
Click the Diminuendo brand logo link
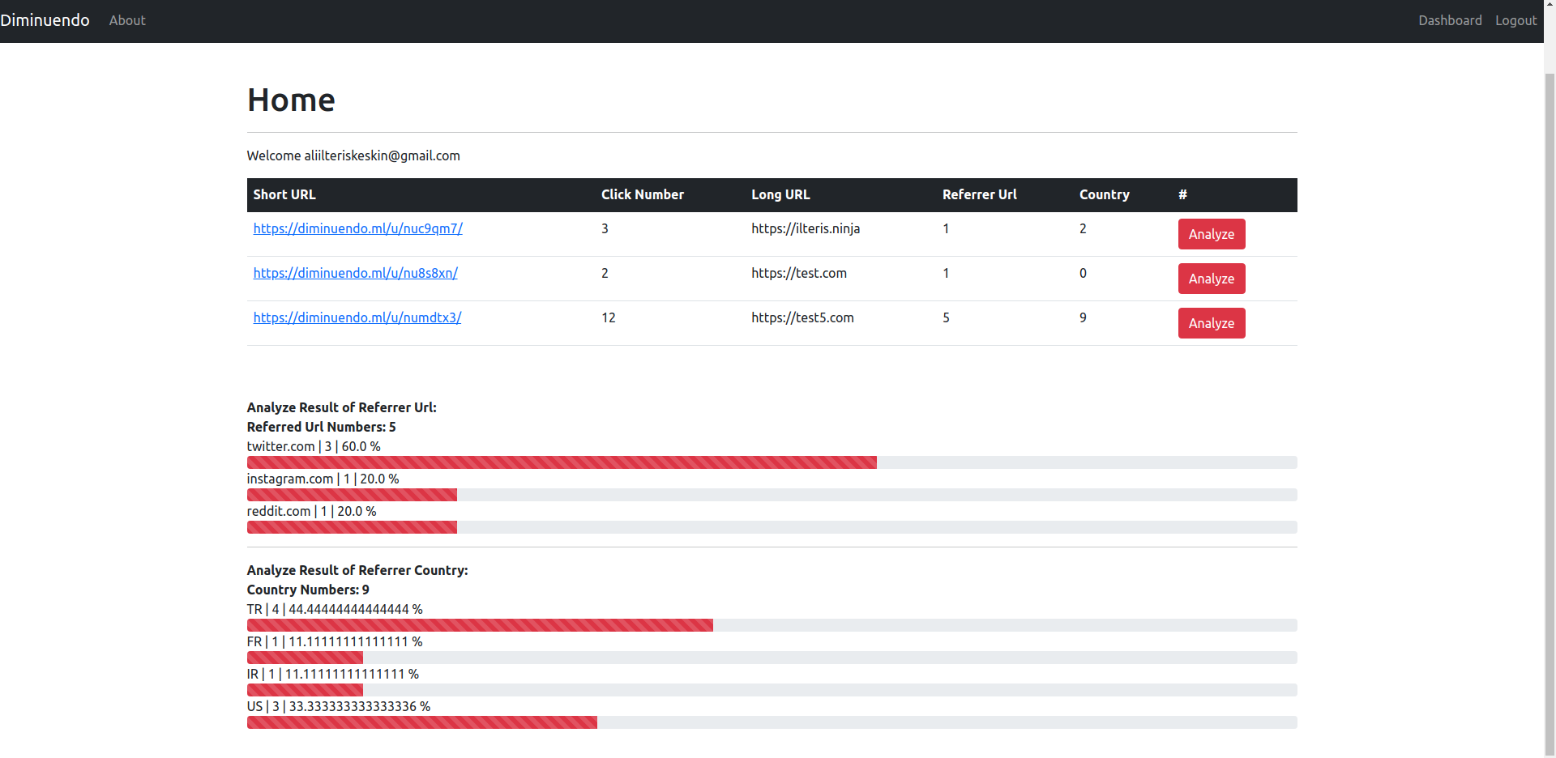[45, 20]
